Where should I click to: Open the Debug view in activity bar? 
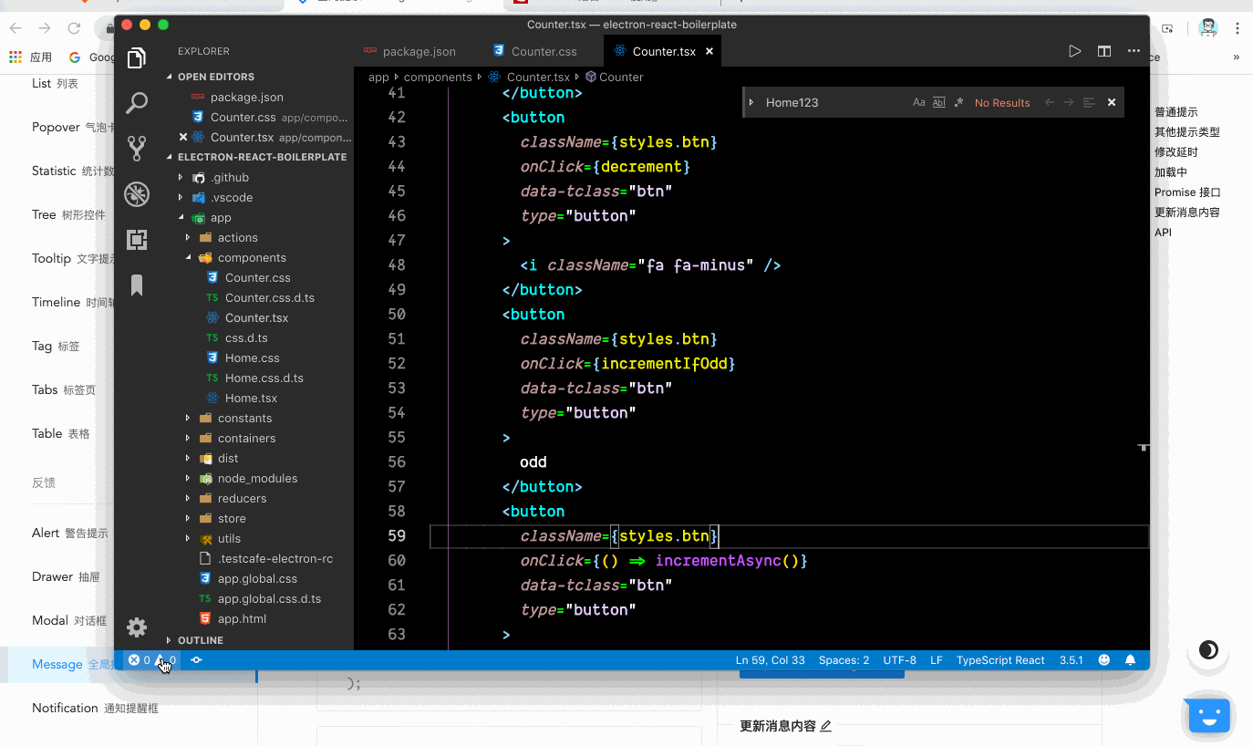(137, 194)
